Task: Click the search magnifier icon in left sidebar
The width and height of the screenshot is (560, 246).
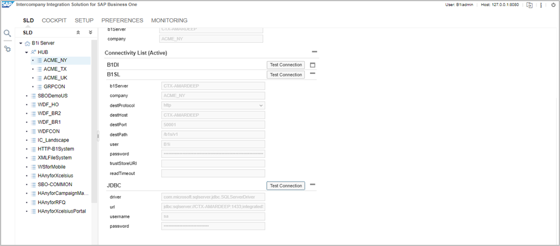Action: click(8, 33)
